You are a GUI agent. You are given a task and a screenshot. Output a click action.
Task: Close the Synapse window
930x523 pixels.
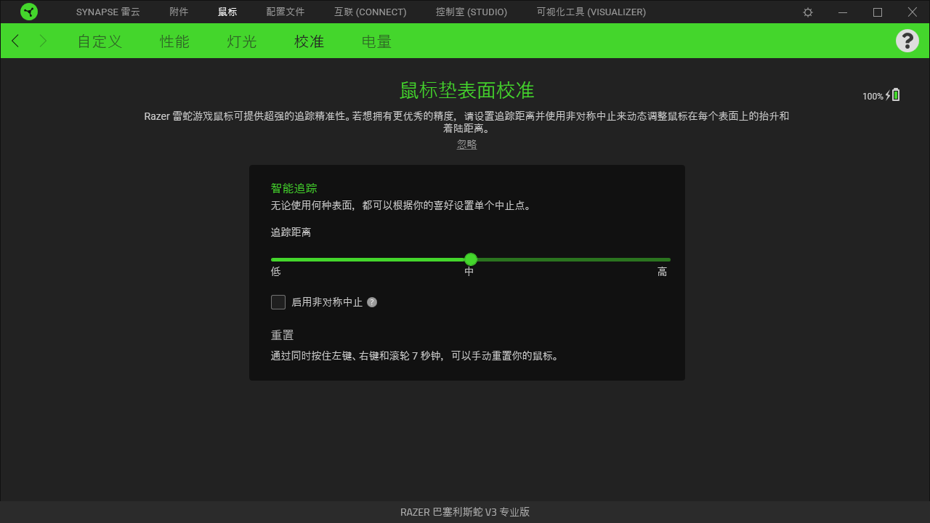[x=913, y=12]
